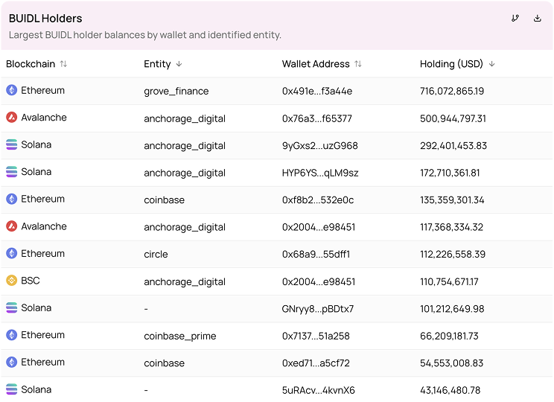This screenshot has width=554, height=402.
Task: Click the BUIDL Holders title
Action: click(45, 19)
